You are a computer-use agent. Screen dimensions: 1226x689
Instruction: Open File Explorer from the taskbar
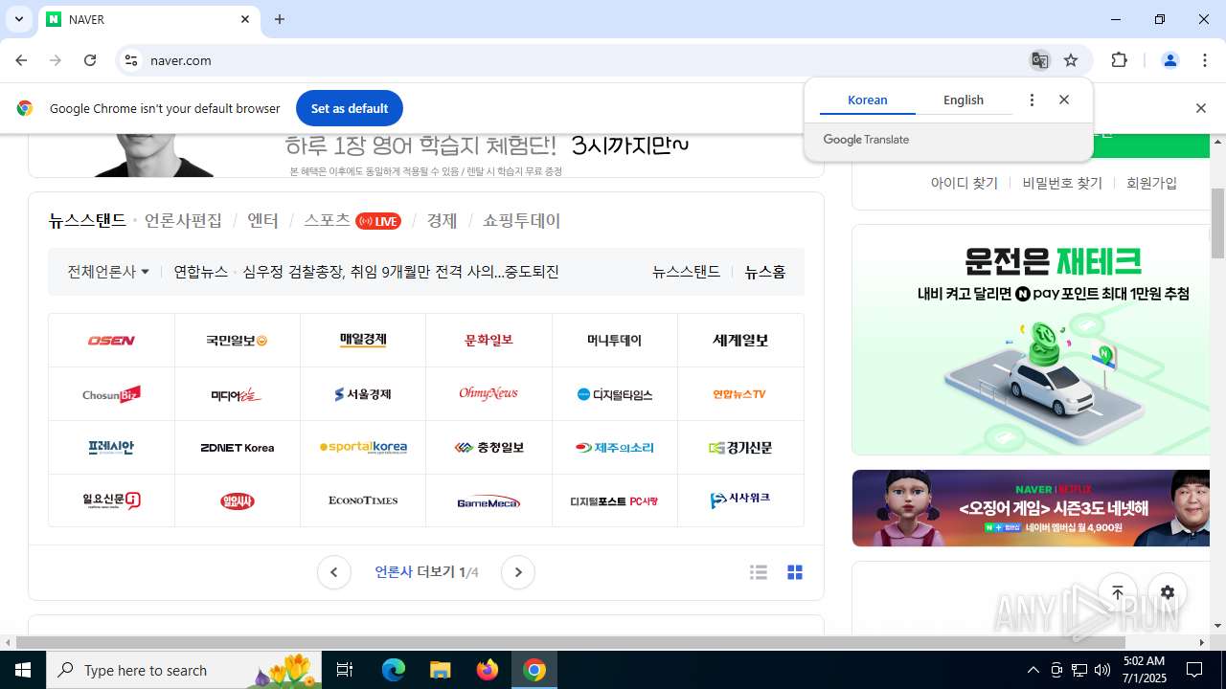[441, 670]
